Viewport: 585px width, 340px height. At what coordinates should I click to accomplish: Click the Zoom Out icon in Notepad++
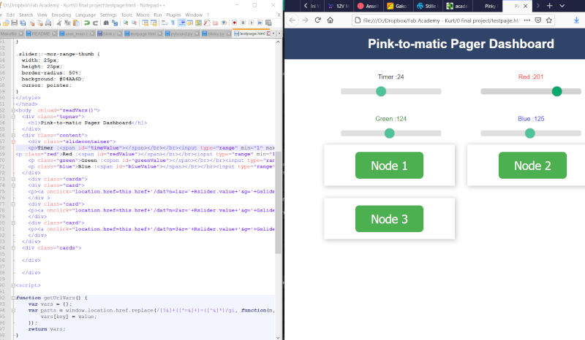[x=135, y=23]
